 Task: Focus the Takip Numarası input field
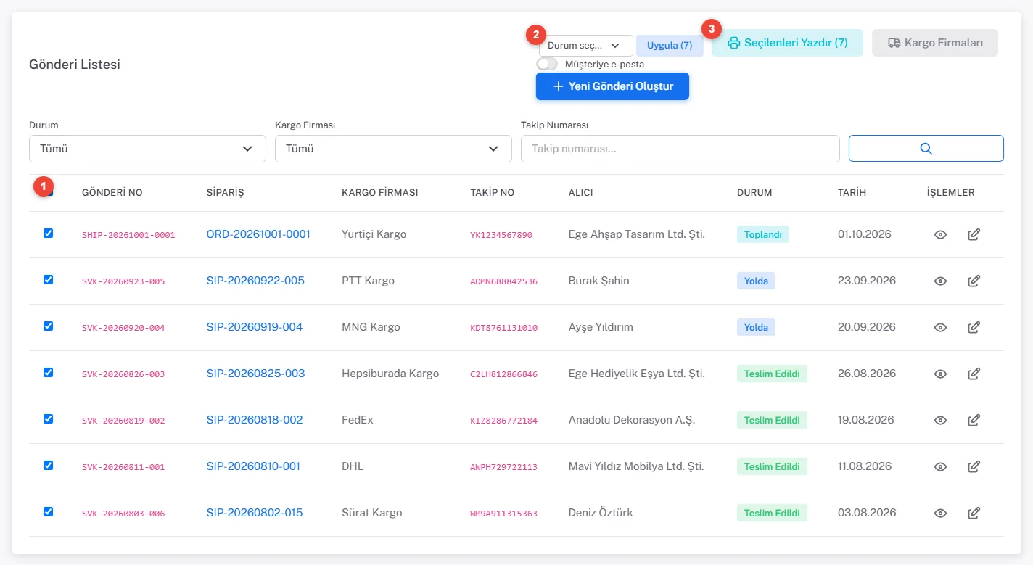(x=680, y=148)
